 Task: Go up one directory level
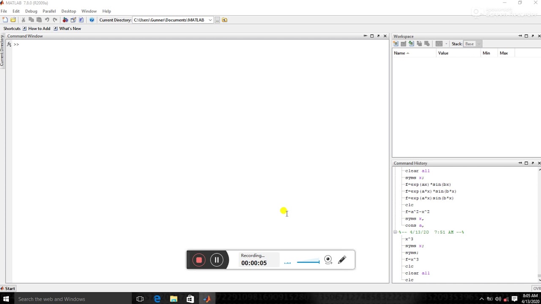[224, 20]
